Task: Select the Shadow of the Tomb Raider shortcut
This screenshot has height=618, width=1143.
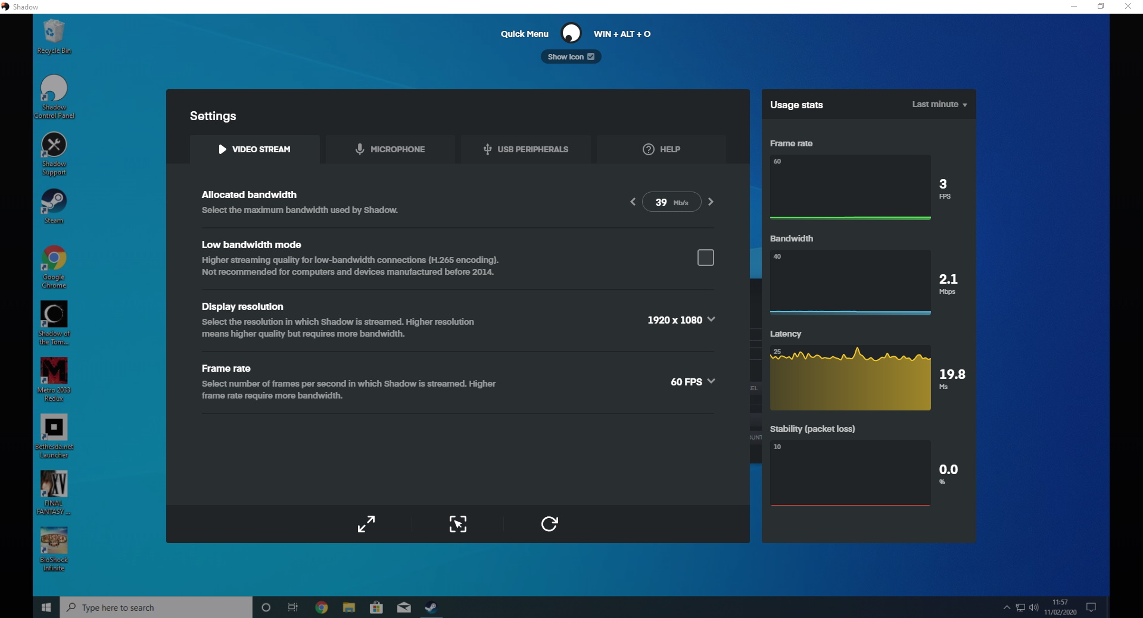Action: (x=54, y=323)
